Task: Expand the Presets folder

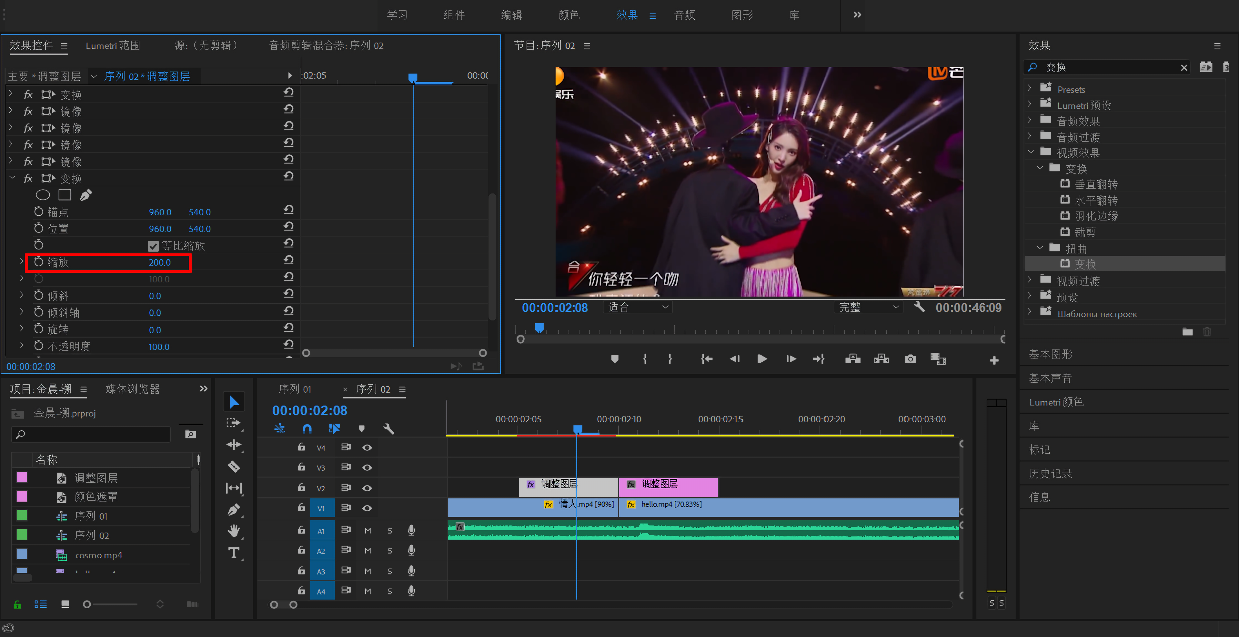Action: (1029, 87)
